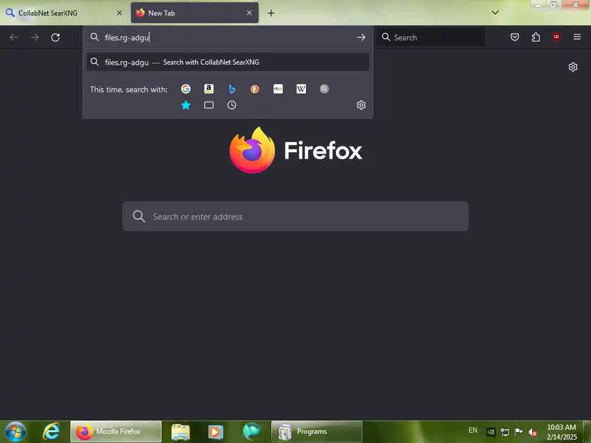Focus the 'Search or enter address' field
The image size is (591, 443).
tap(295, 217)
